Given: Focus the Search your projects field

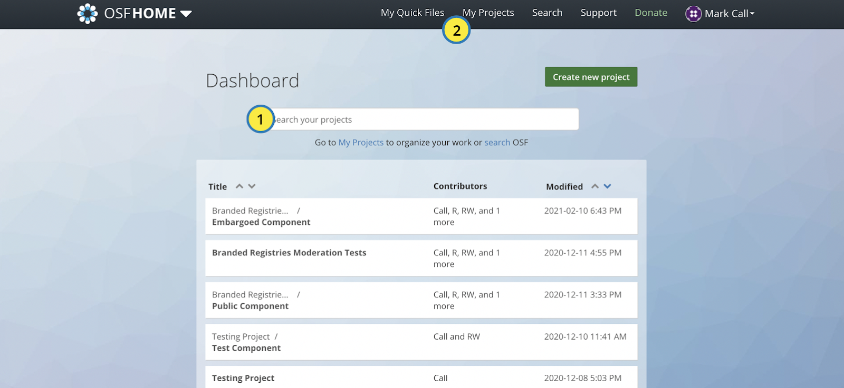Looking at the screenshot, I should coord(422,120).
